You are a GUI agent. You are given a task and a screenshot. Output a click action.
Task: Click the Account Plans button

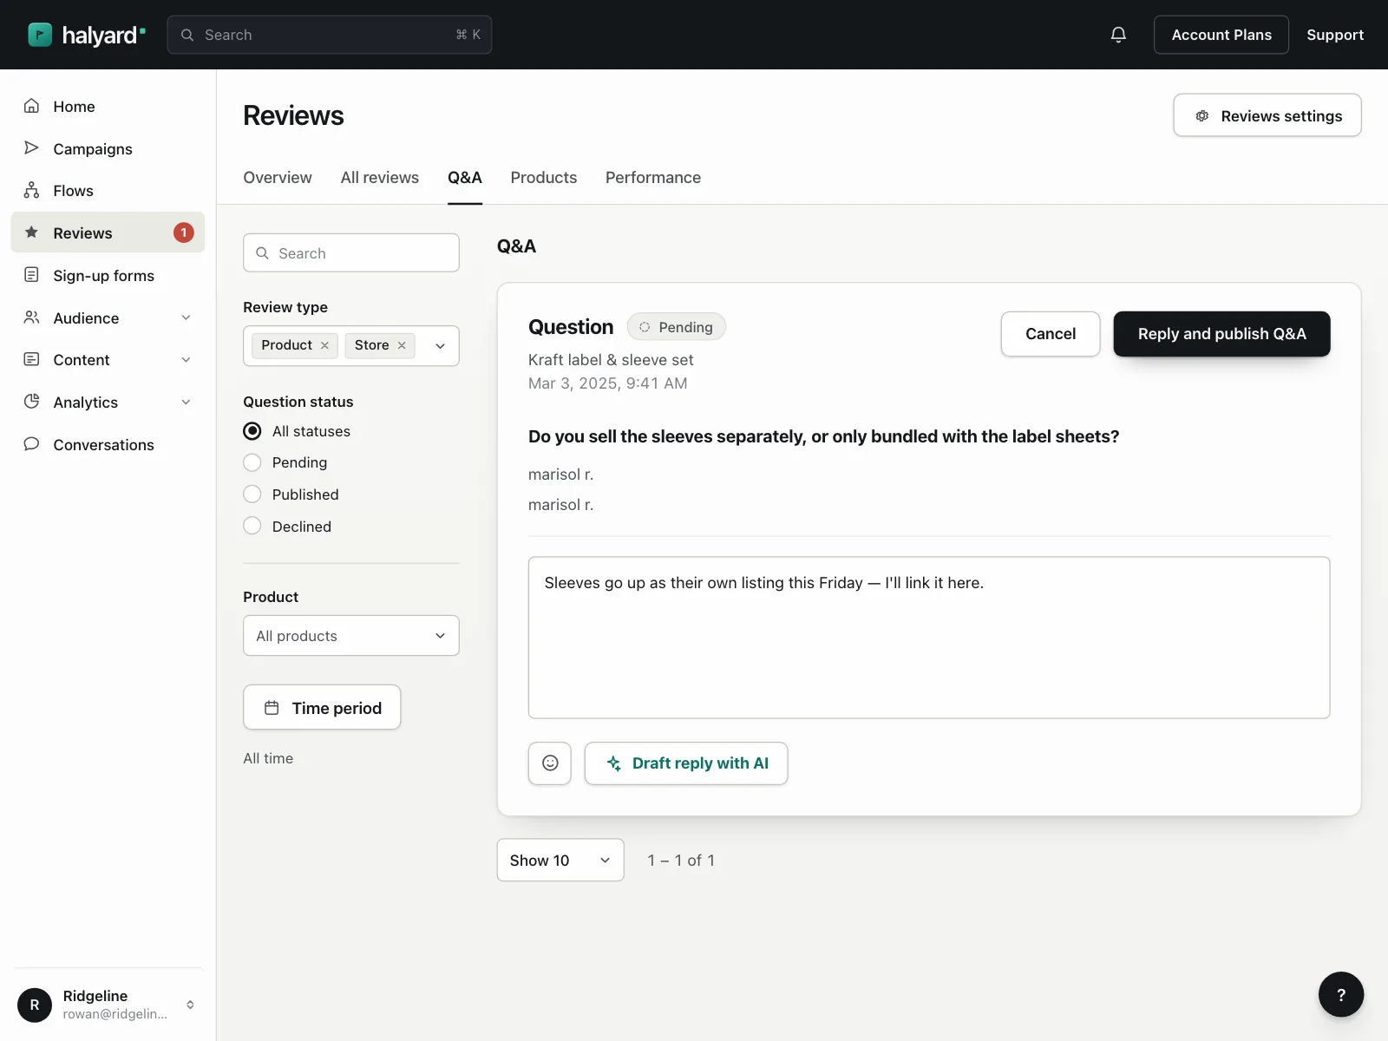point(1221,35)
